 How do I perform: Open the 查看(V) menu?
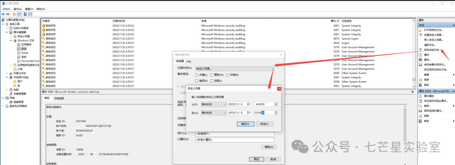click(29, 9)
